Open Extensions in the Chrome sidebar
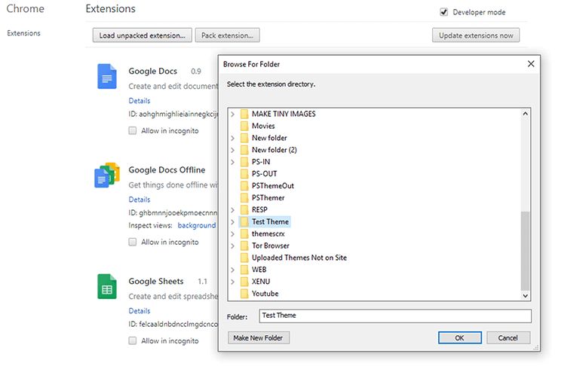The width and height of the screenshot is (586, 366). pos(23,33)
